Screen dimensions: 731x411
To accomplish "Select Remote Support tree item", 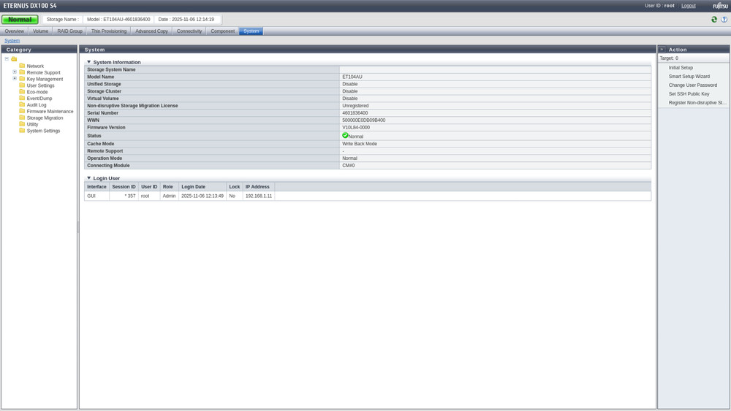I will coord(43,72).
